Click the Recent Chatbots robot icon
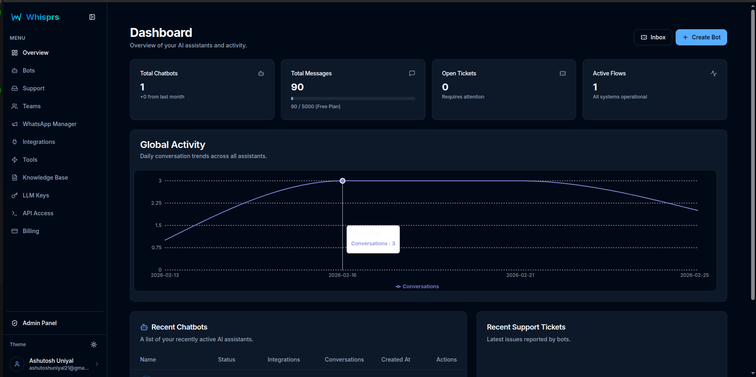This screenshot has width=756, height=377. 144,327
